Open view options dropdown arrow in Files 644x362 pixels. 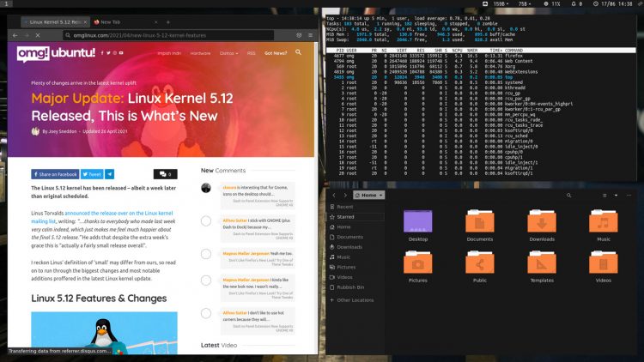click(x=616, y=196)
